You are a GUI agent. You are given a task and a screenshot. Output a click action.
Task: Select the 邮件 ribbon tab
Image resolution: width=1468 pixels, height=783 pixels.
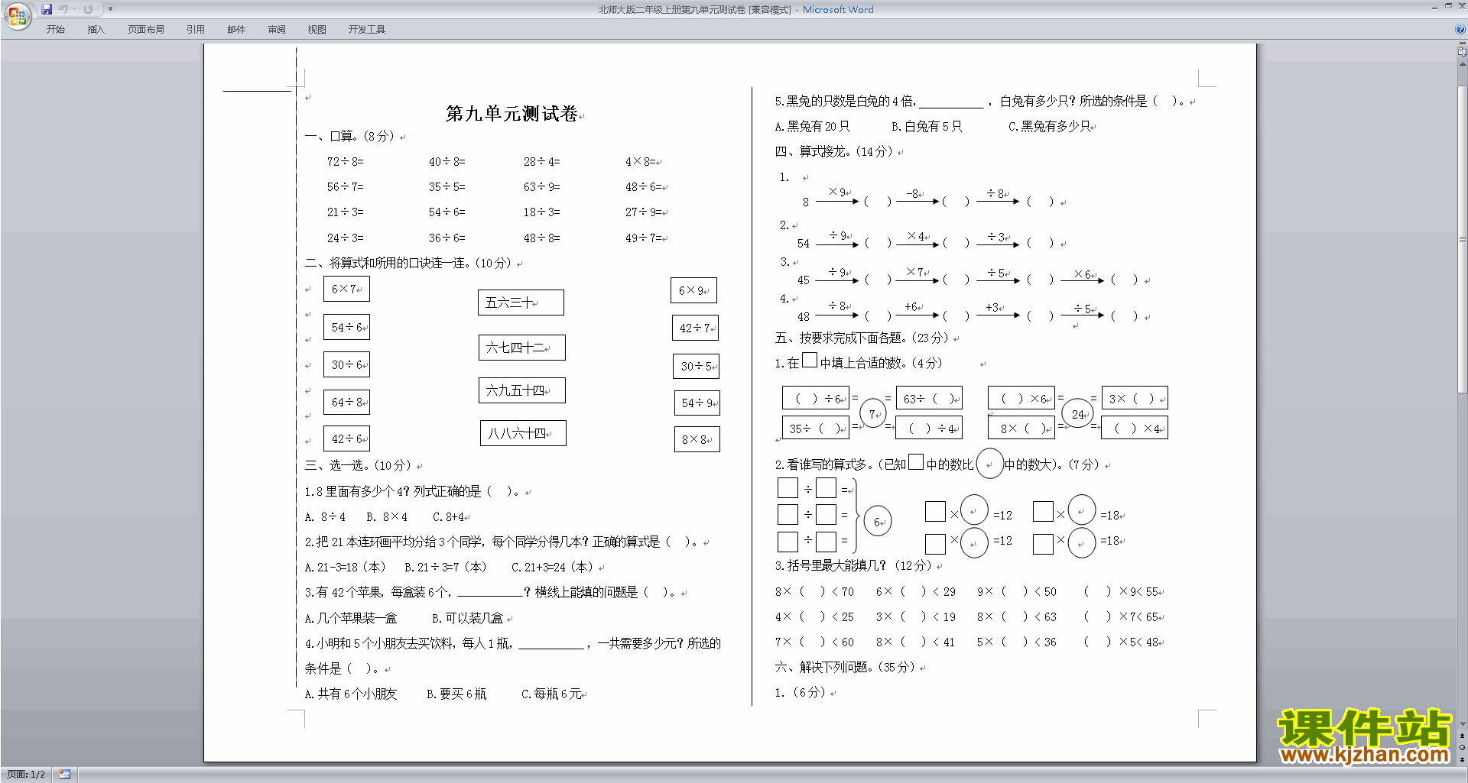236,29
